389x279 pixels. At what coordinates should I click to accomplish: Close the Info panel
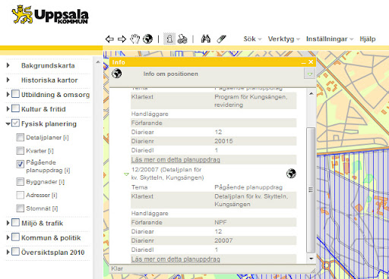point(311,62)
